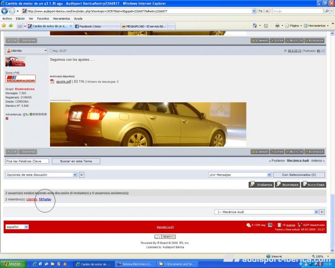Click the 'Pica las Palabras Clave' search field
The width and height of the screenshot is (335, 268).
27,161
